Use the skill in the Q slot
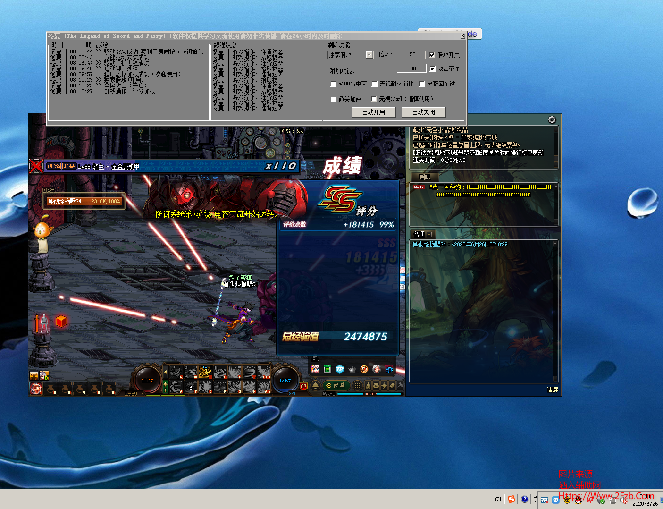663x509 pixels. pyautogui.click(x=176, y=372)
